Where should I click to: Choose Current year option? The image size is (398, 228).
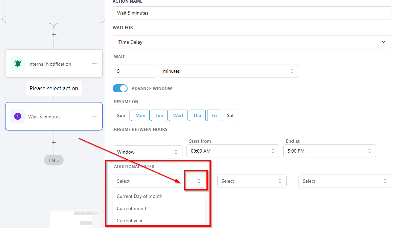point(159,221)
